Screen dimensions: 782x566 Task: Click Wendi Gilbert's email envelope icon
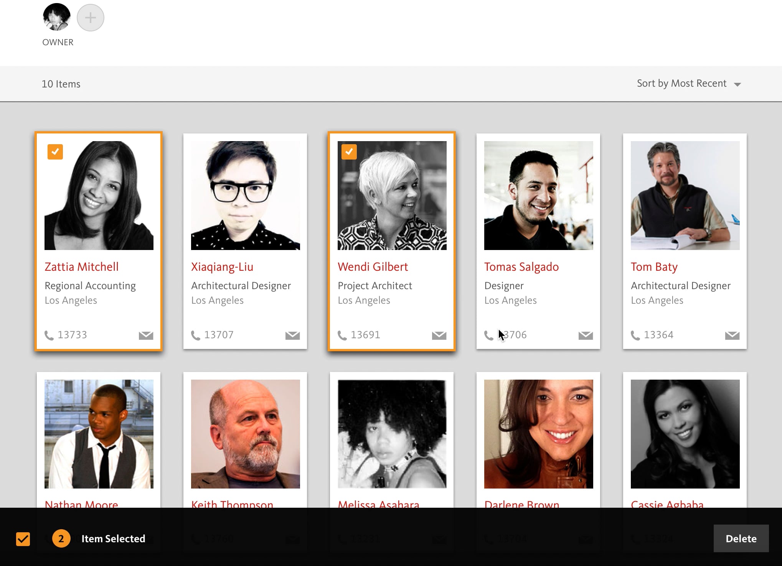click(439, 336)
